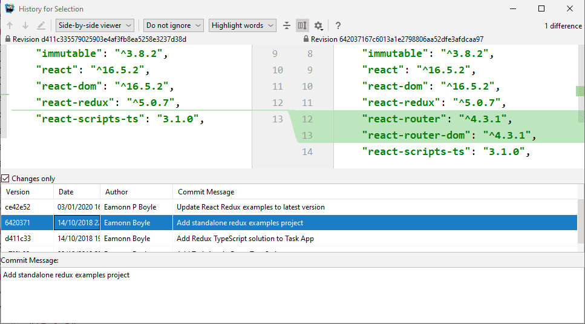Click "immutable" line in left pane
This screenshot has height=324, width=585.
click(x=102, y=53)
